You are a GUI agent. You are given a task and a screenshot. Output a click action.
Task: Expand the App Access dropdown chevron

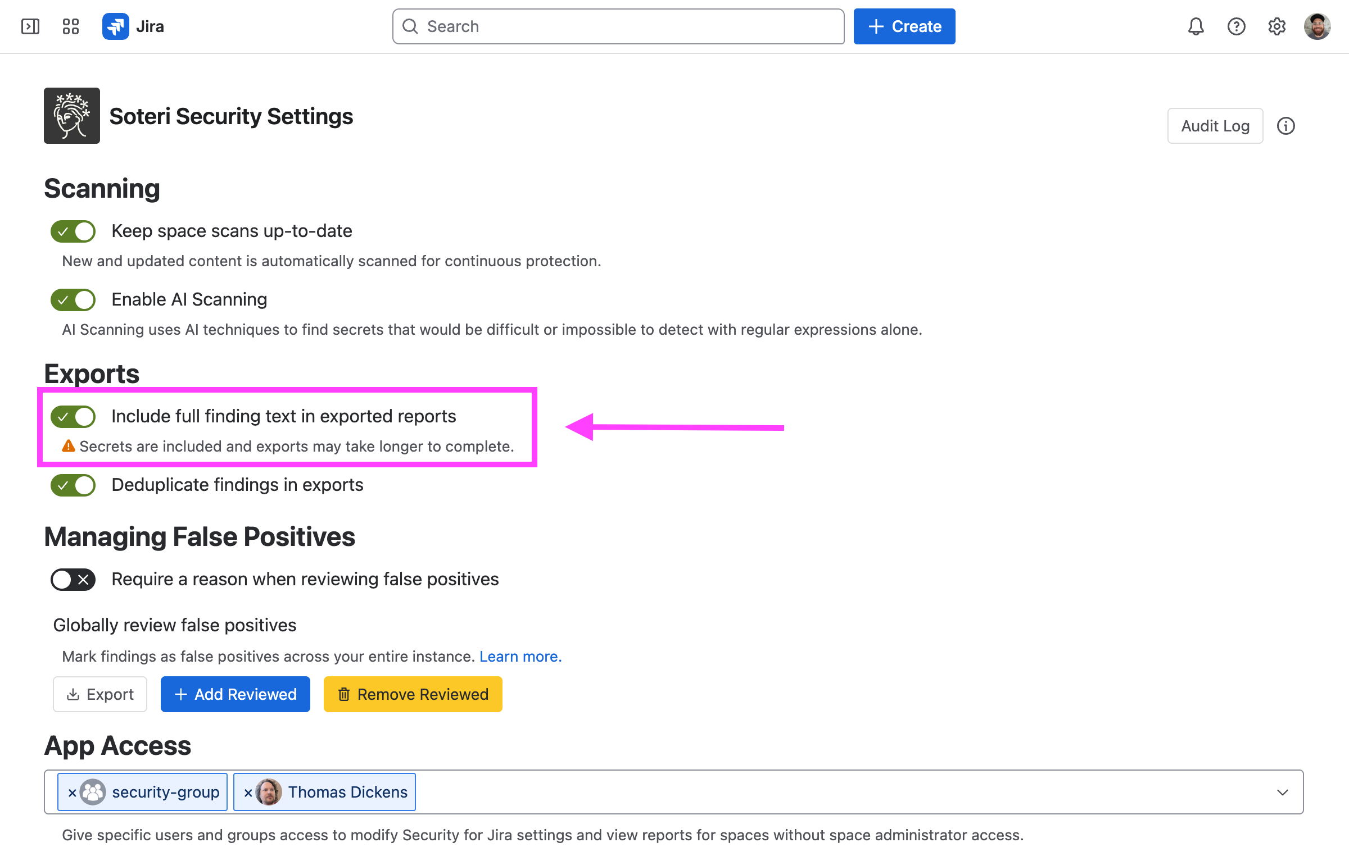[1283, 793]
